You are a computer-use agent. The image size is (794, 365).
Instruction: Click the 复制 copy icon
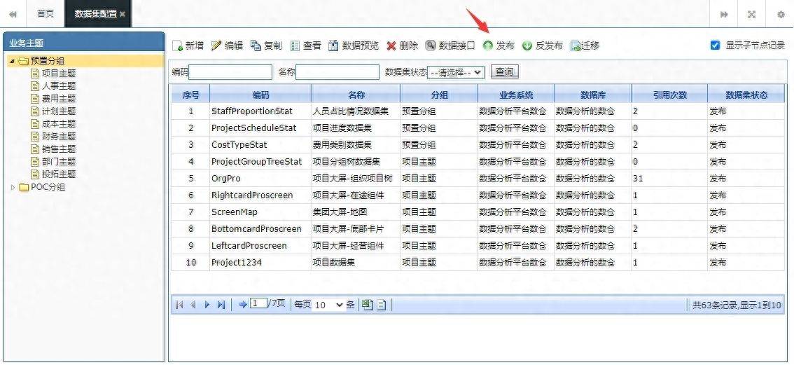pyautogui.click(x=256, y=46)
